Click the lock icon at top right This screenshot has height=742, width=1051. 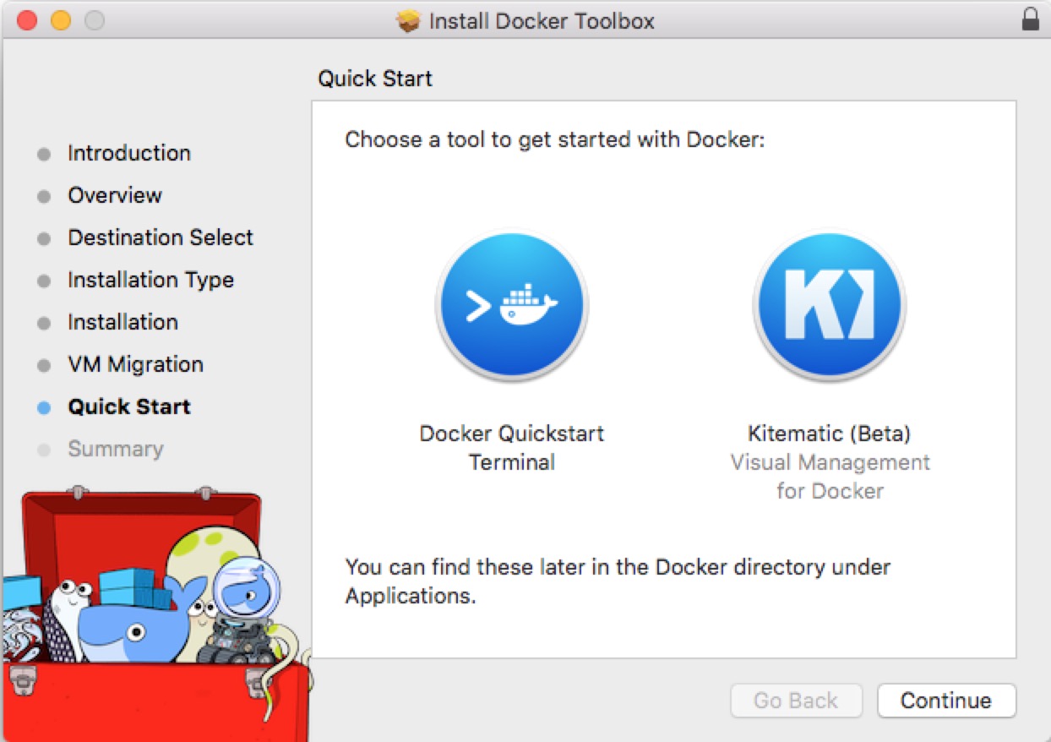1032,19
